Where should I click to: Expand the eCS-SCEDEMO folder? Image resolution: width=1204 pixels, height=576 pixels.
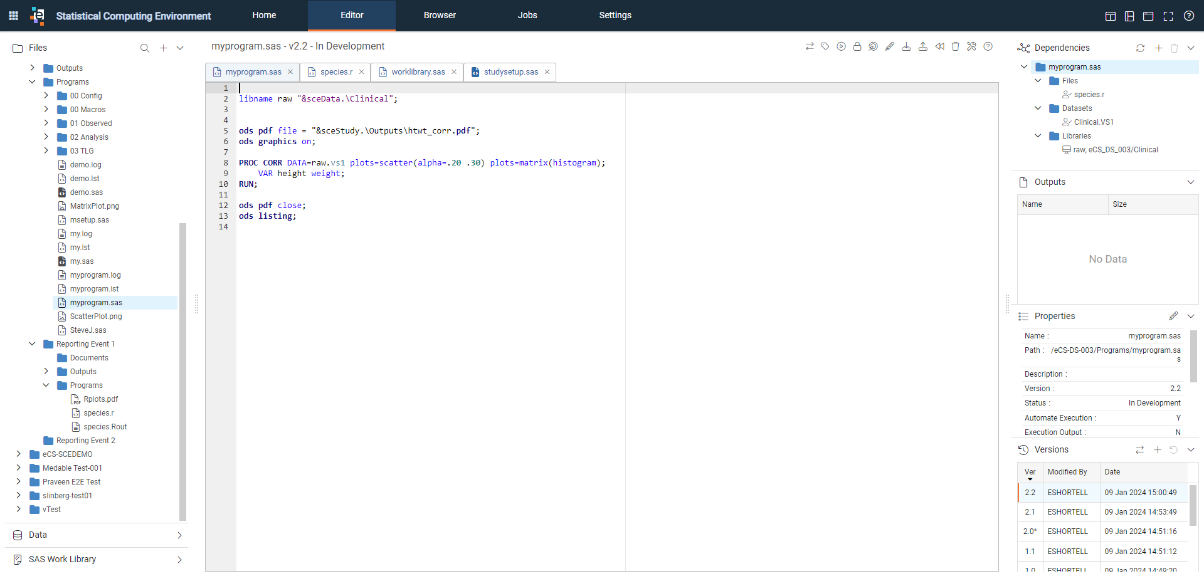point(18,454)
